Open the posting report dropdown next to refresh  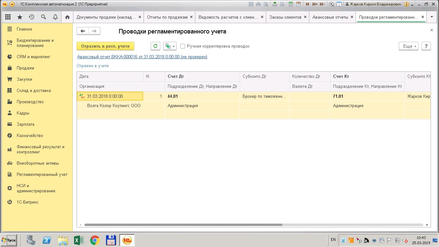[170, 46]
